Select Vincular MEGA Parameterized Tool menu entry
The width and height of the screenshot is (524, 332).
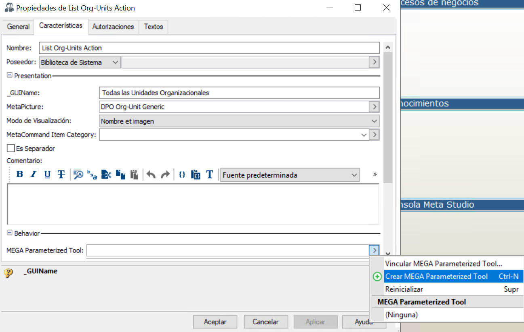tap(447, 264)
